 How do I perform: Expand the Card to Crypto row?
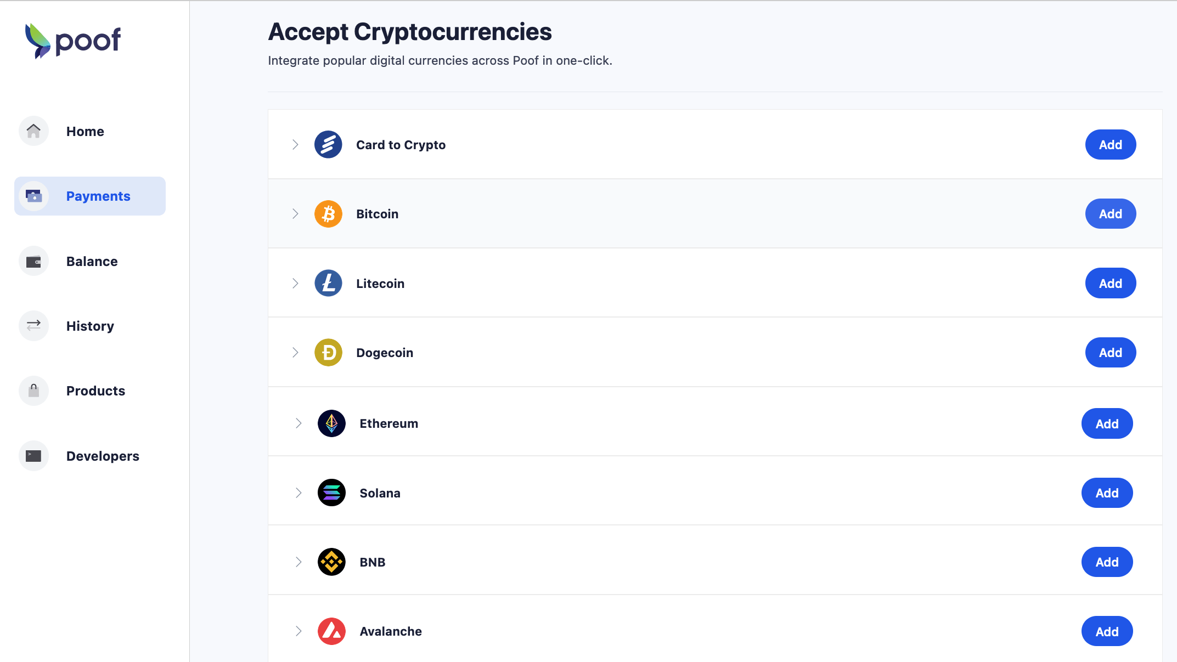pos(295,145)
